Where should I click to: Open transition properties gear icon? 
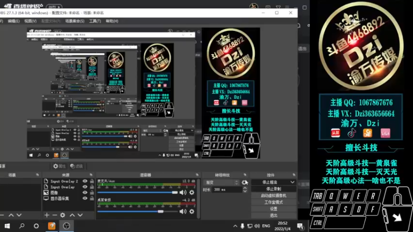pos(244,183)
